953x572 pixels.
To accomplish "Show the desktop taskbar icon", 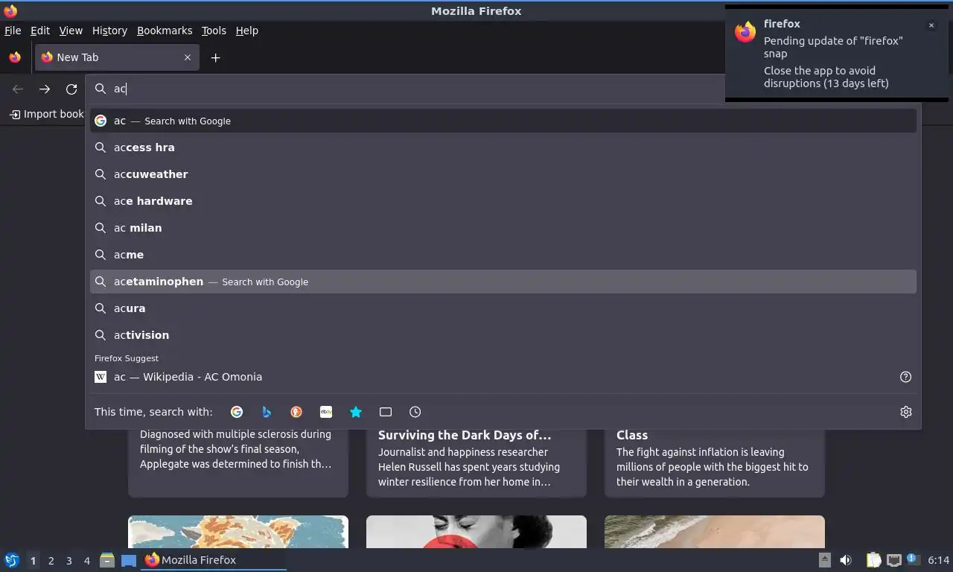I will (x=129, y=560).
